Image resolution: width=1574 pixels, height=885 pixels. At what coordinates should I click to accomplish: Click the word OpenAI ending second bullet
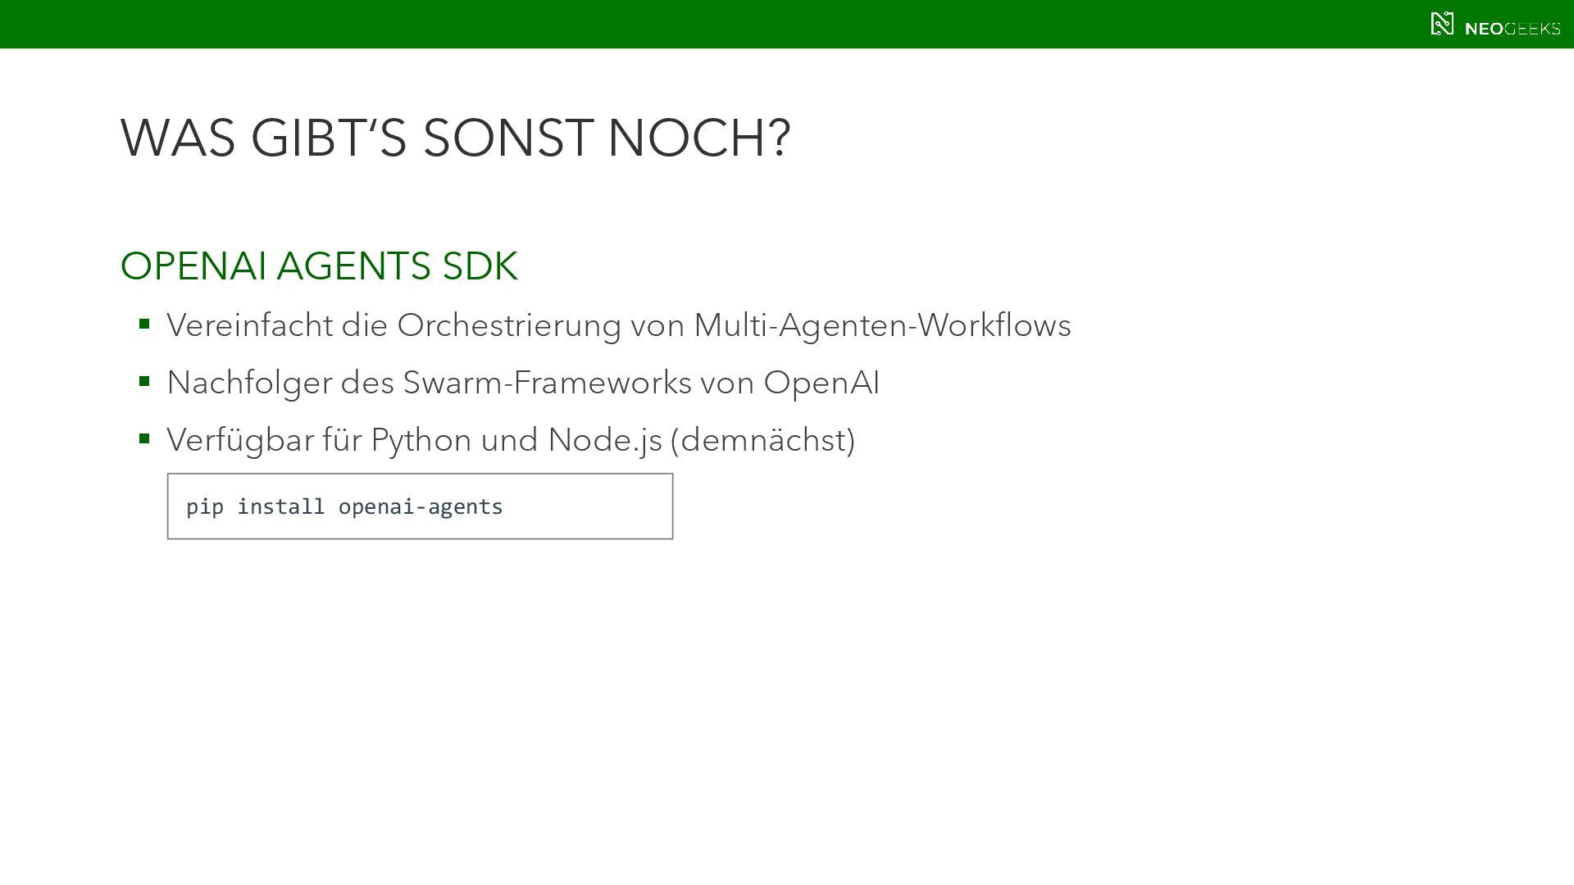tap(821, 383)
